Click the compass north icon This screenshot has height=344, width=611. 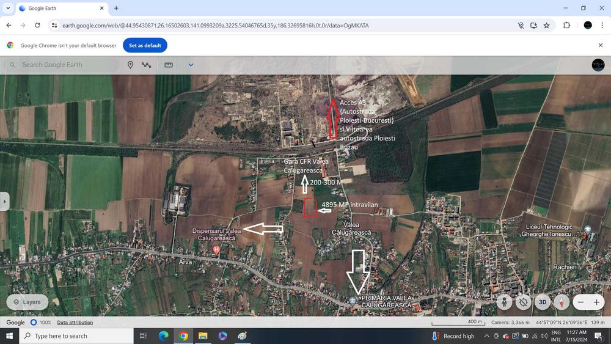(562, 302)
